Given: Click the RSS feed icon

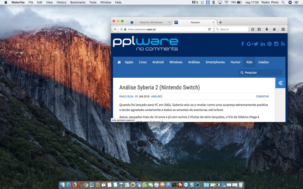Looking at the screenshot, I should point(283,44).
